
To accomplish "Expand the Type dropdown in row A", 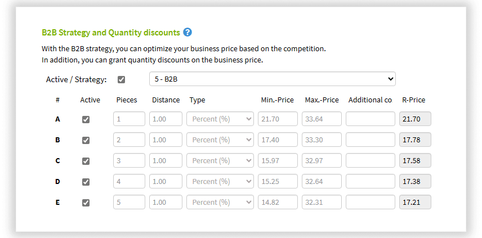I will tap(220, 119).
